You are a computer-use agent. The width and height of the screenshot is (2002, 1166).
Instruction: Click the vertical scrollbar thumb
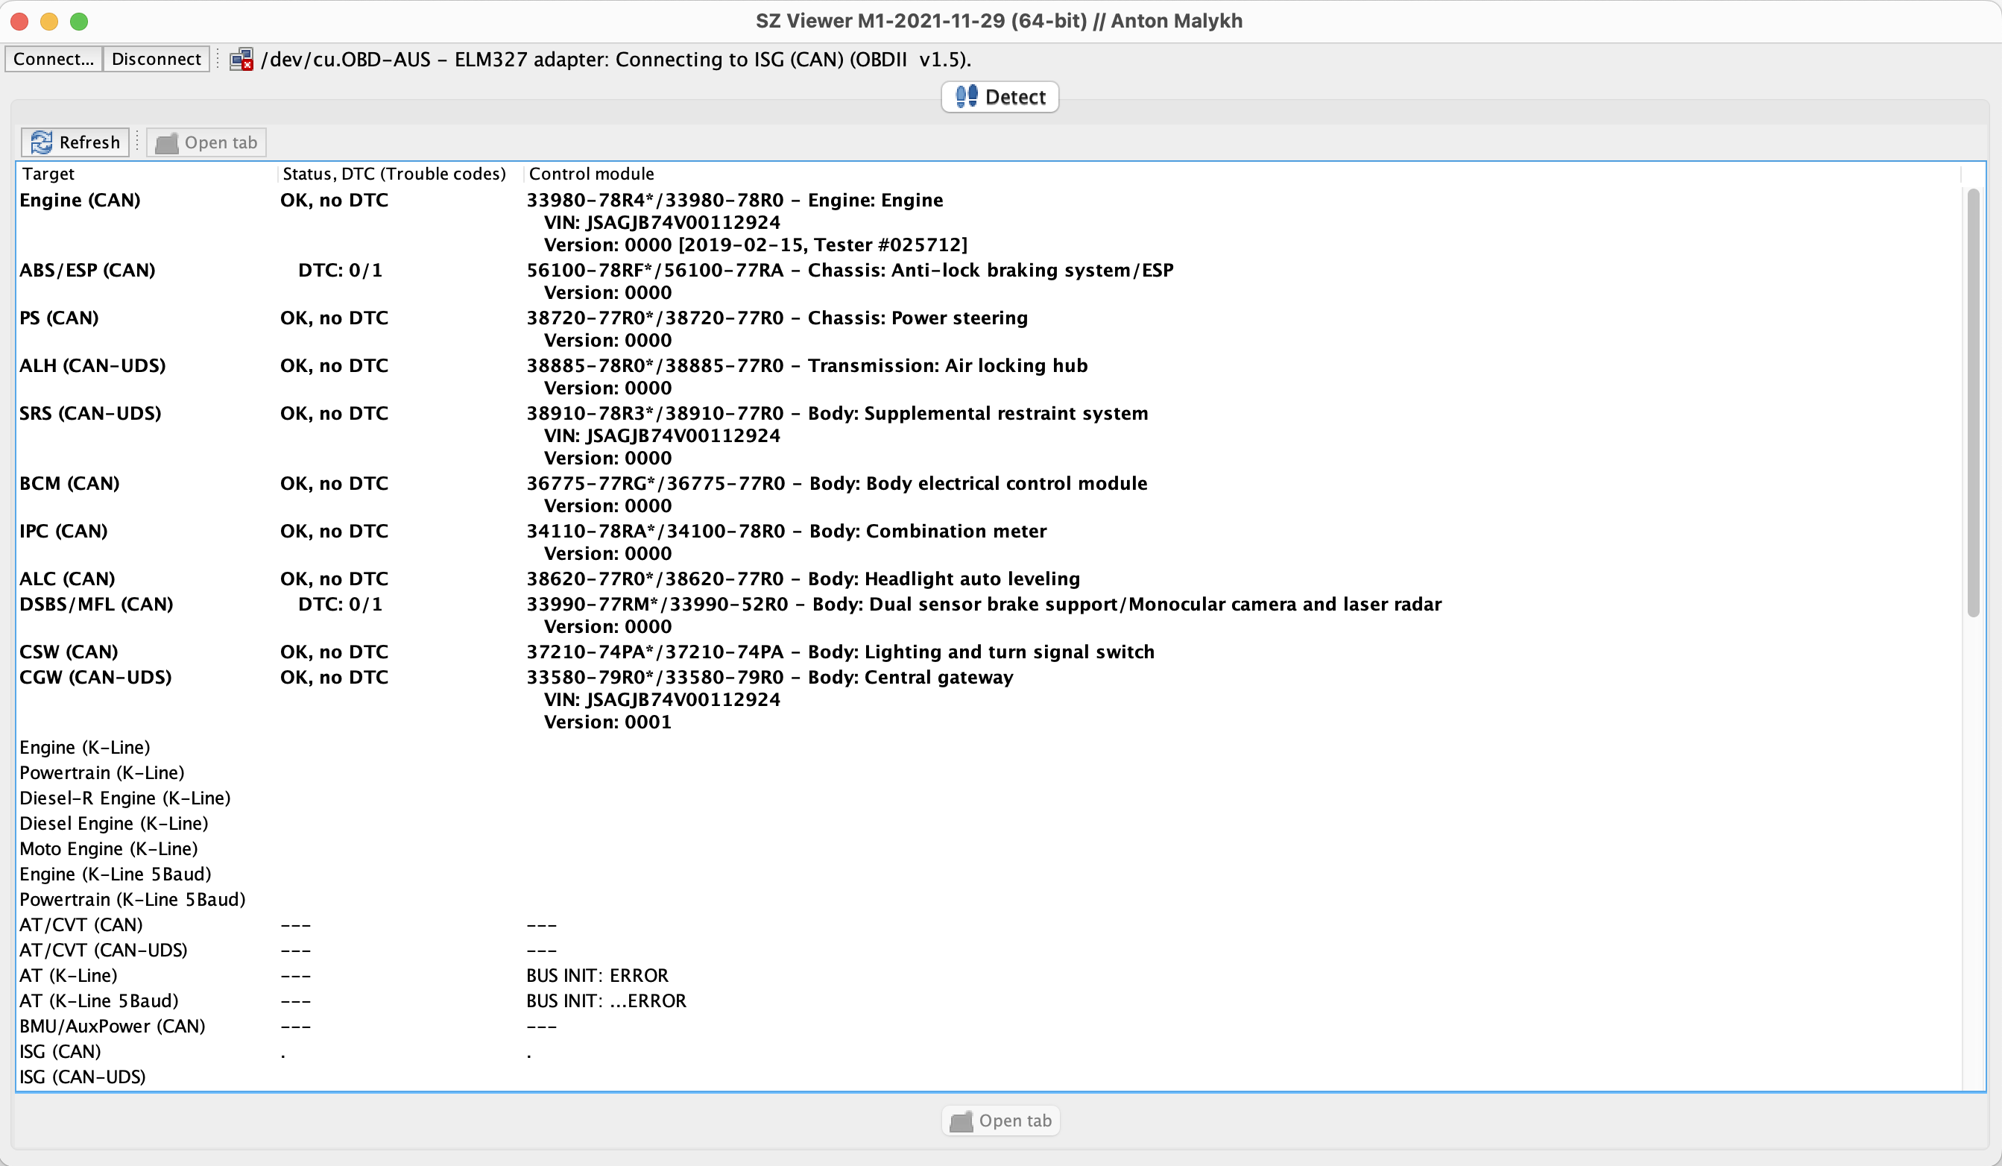pos(1974,403)
